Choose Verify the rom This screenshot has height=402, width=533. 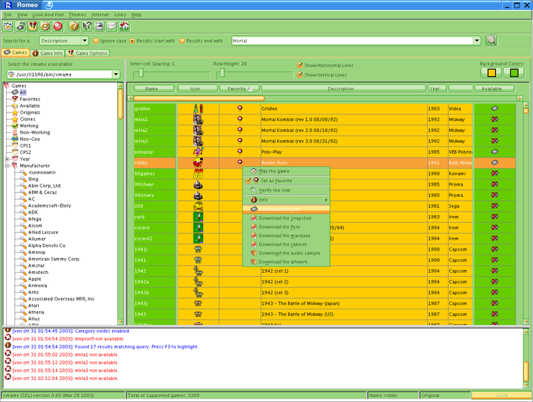point(286,190)
